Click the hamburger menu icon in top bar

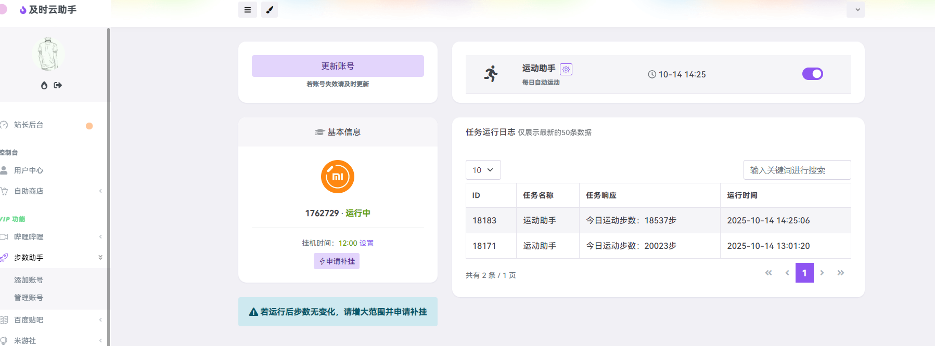[x=248, y=10]
